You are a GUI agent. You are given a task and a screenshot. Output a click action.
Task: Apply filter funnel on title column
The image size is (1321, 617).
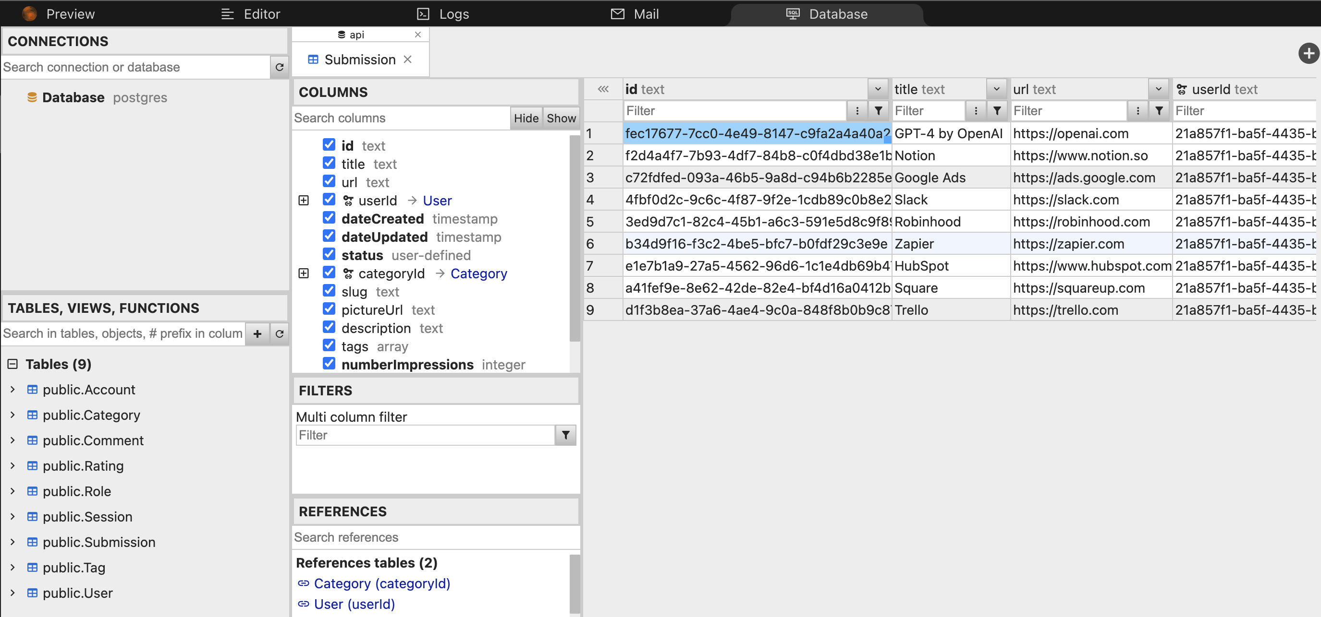click(997, 111)
